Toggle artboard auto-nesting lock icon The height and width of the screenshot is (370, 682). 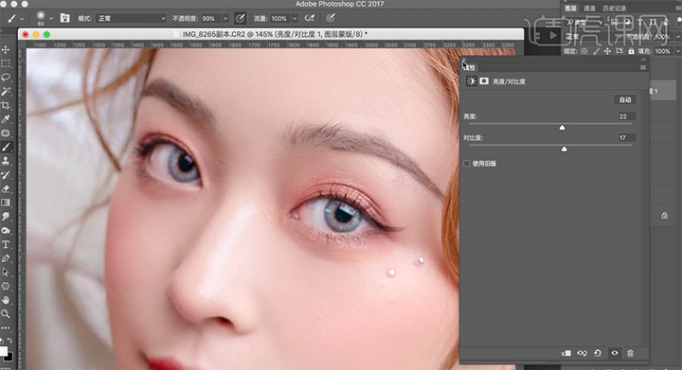pos(619,51)
